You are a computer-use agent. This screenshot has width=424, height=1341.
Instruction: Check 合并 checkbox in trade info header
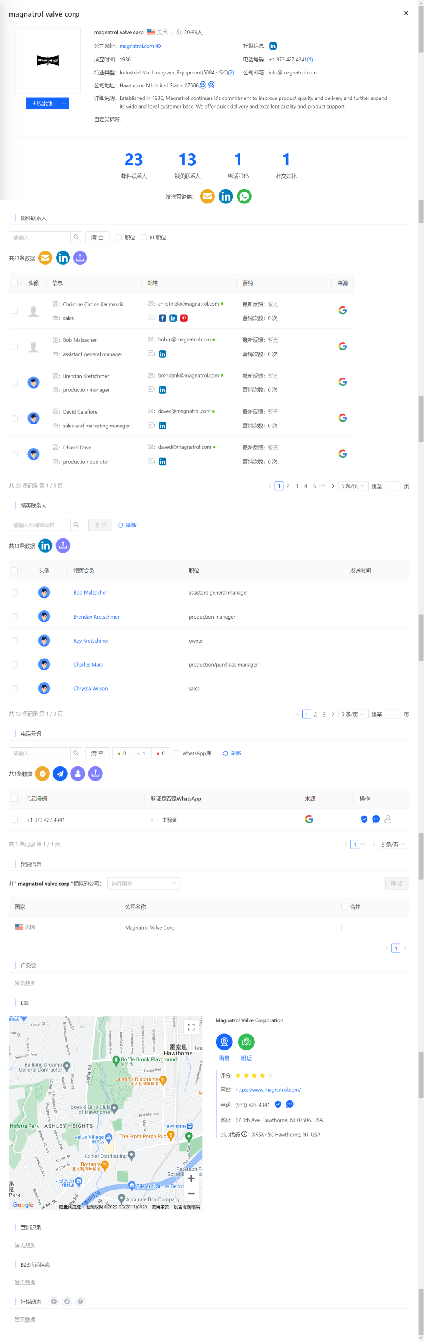344,907
